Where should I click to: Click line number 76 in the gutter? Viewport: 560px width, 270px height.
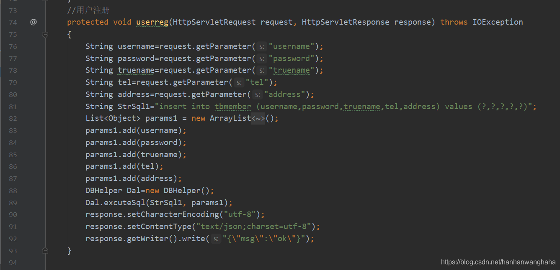(x=13, y=46)
